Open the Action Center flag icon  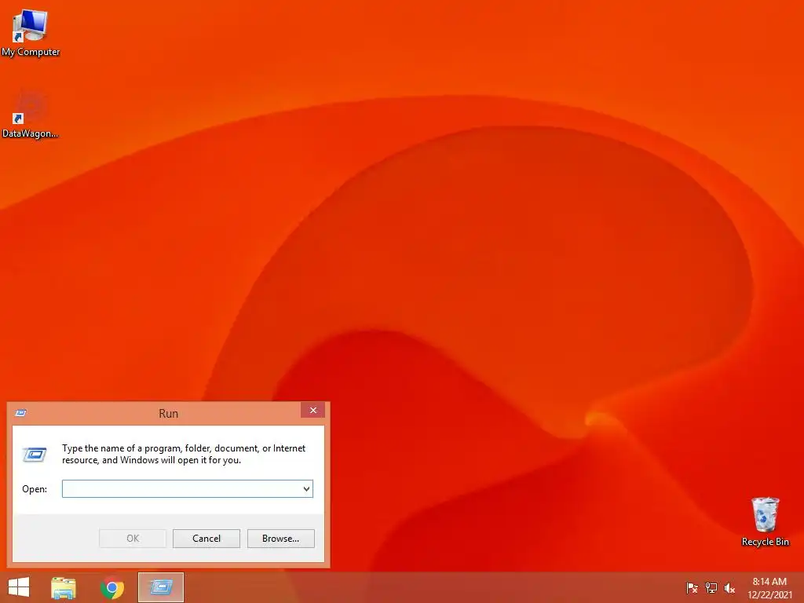[692, 588]
